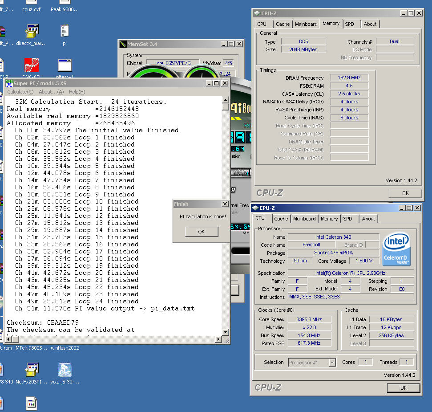Open About tab in lower CPU-Z window
Screen dimensions: 432x412
click(x=368, y=219)
